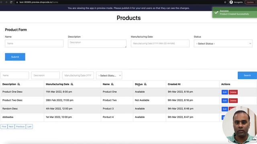Viewport: 257px width, 144px height.
Task: Focus the Name field in Product Form
Action: pyautogui.click(x=34, y=44)
